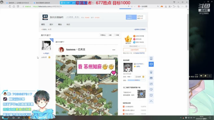The image size is (214, 120).
Task: Select the 看贴 tab
Action: tap(43, 24)
